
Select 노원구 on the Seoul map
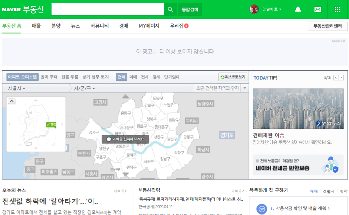point(168,105)
